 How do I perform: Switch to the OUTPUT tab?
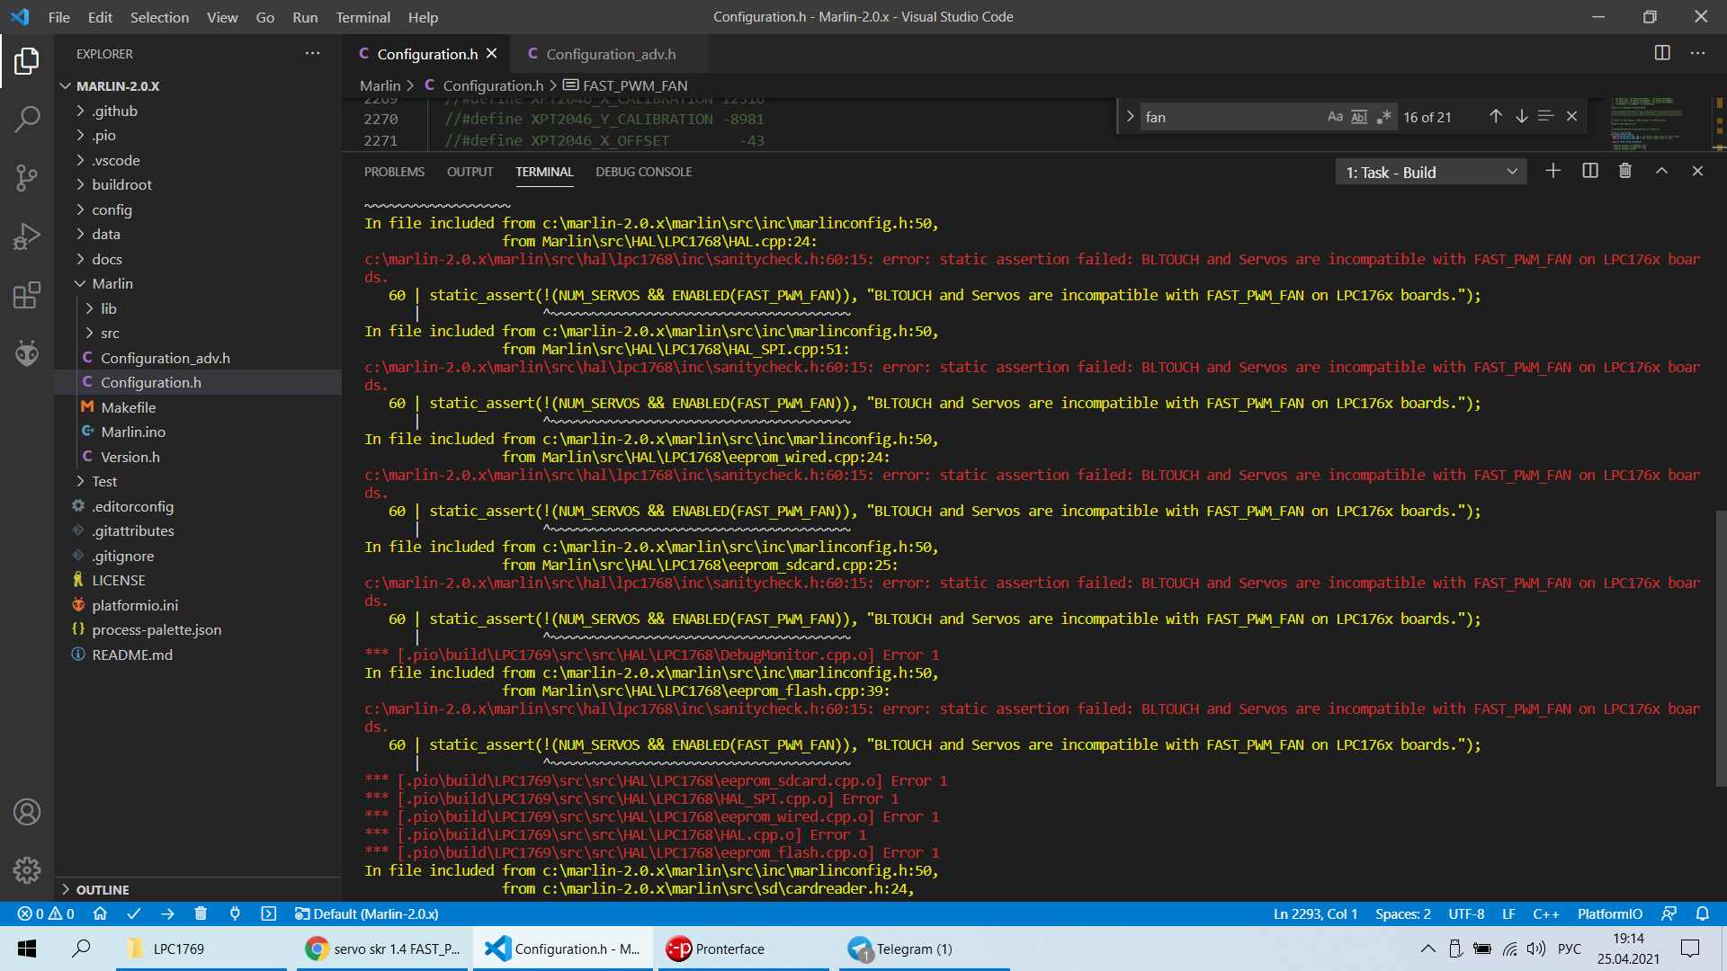coord(470,172)
